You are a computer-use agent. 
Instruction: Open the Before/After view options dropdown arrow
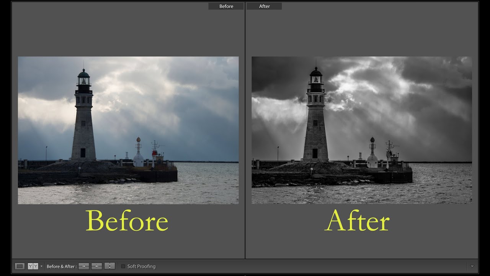click(x=41, y=266)
